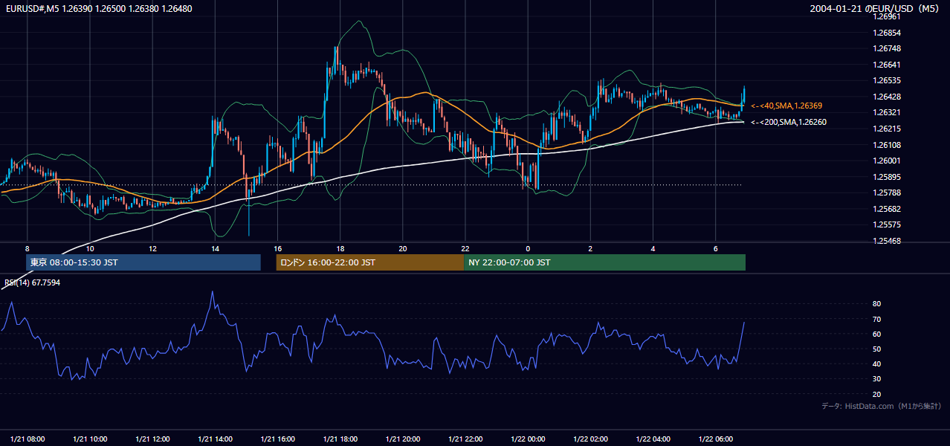Image resolution: width=950 pixels, height=446 pixels.
Task: Click bottom time label 1/21 22:00
Action: 465,438
